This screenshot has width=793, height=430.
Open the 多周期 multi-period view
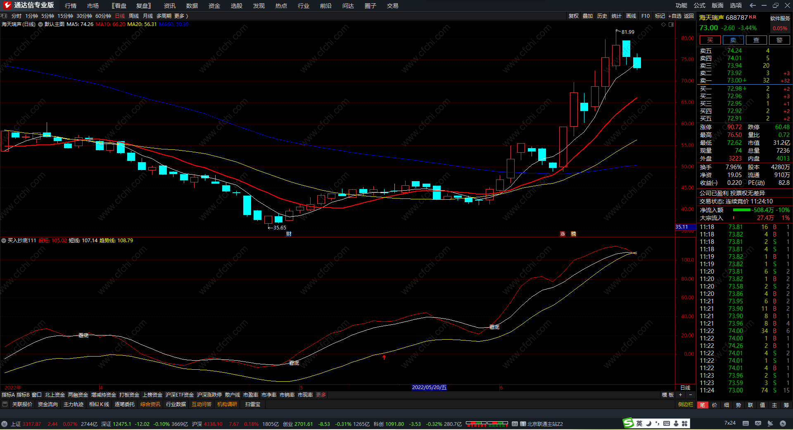click(164, 16)
